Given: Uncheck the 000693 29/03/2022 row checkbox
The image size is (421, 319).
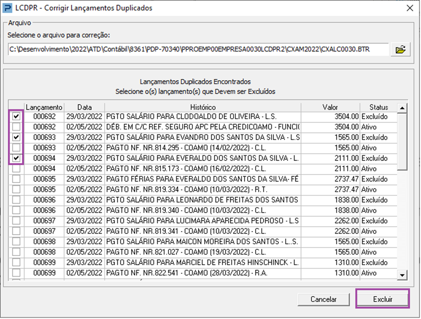Looking at the screenshot, I should [x=16, y=137].
